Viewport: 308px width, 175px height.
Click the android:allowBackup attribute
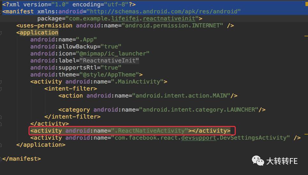click(64, 47)
